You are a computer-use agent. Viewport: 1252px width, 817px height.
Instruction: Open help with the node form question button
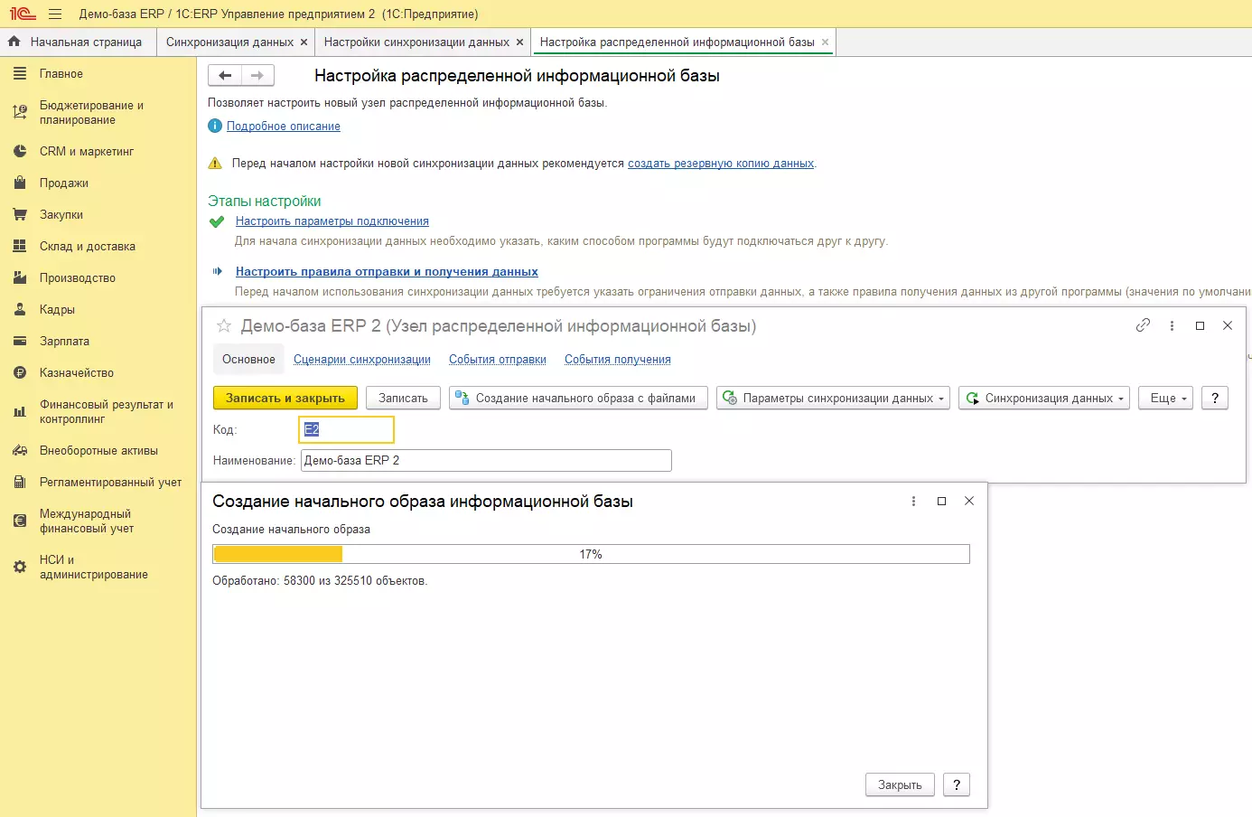(x=1215, y=399)
